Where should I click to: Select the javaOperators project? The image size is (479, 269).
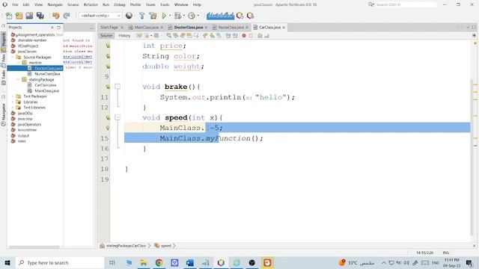pyautogui.click(x=29, y=125)
